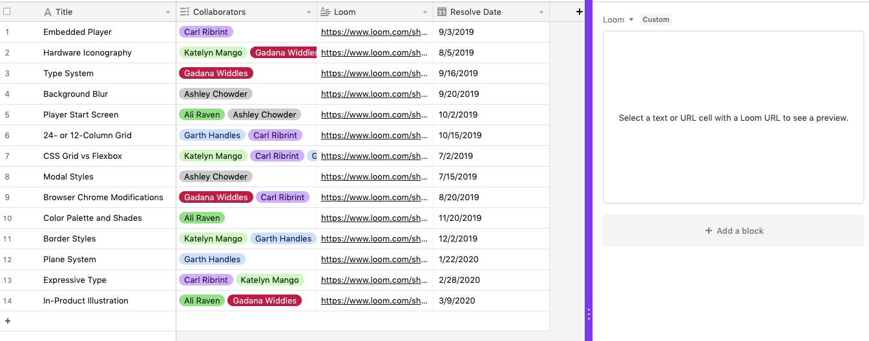Click Garth Handles tag in 24- or 12-Column row
The height and width of the screenshot is (341, 869).
pos(212,135)
